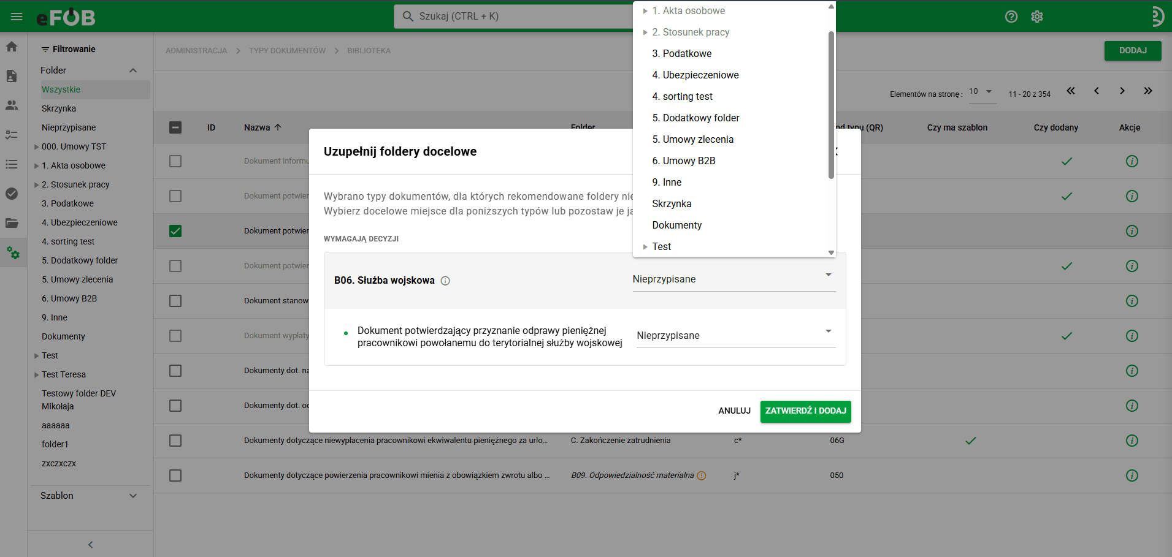Screen dimensions: 1172x557
Task: Select 6. Umowy B2B from dropdown list
Action: pos(684,161)
